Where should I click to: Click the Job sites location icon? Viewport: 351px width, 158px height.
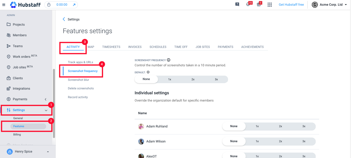coord(9,67)
